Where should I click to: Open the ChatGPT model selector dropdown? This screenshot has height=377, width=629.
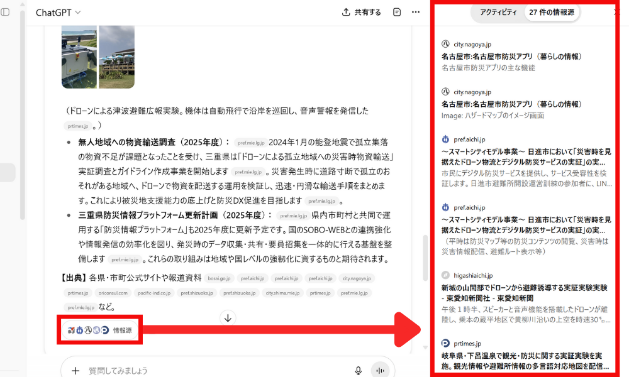(x=58, y=13)
